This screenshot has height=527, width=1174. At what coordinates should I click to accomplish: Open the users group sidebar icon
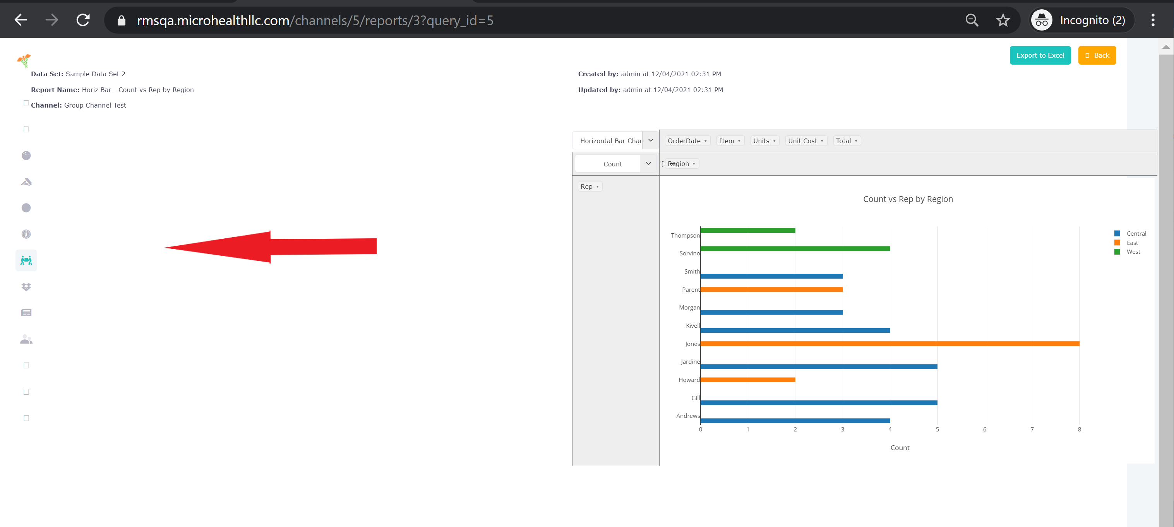pyautogui.click(x=26, y=339)
